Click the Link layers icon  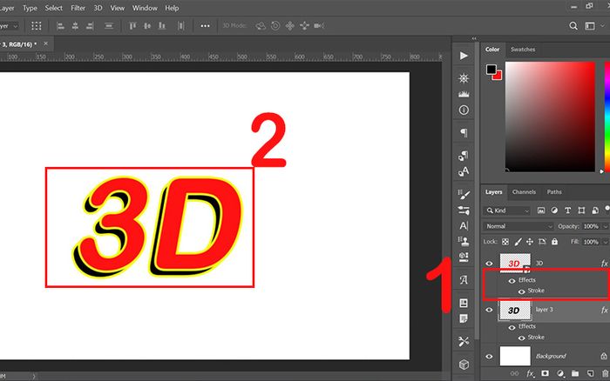(514, 373)
